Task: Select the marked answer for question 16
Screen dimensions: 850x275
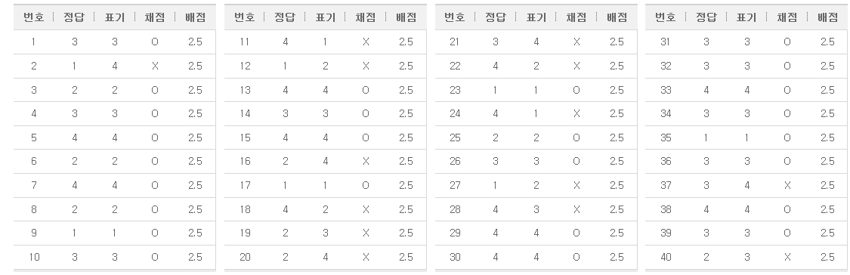Action: [x=325, y=161]
